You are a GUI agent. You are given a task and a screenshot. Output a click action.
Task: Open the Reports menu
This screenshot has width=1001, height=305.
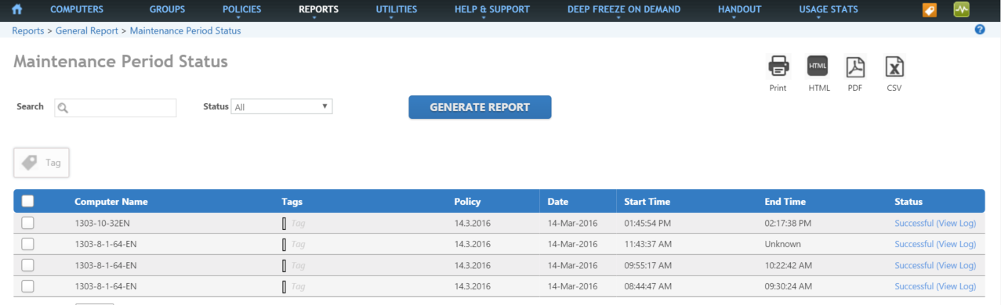318,9
